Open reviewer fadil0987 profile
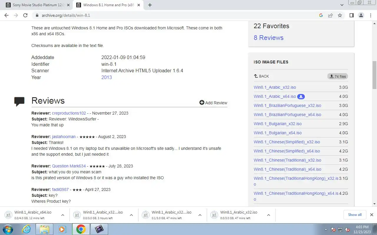377x235 pixels. (60, 189)
